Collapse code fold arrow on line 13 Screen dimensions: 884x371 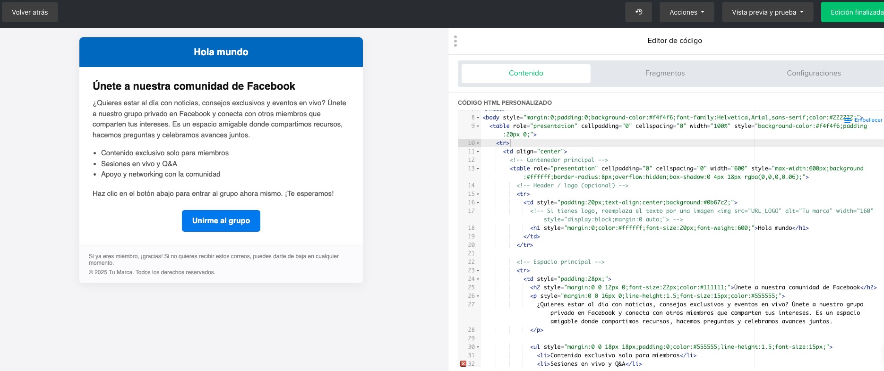click(x=478, y=169)
